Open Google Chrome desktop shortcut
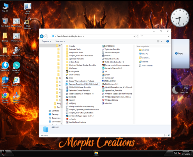This screenshot has width=193, height=157. (x=5, y=97)
